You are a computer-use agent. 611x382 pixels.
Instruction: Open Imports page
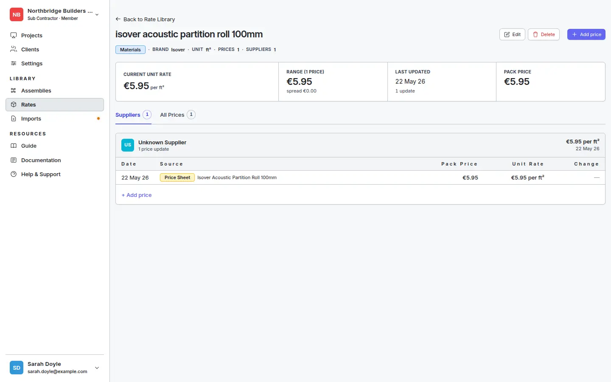(x=55, y=118)
